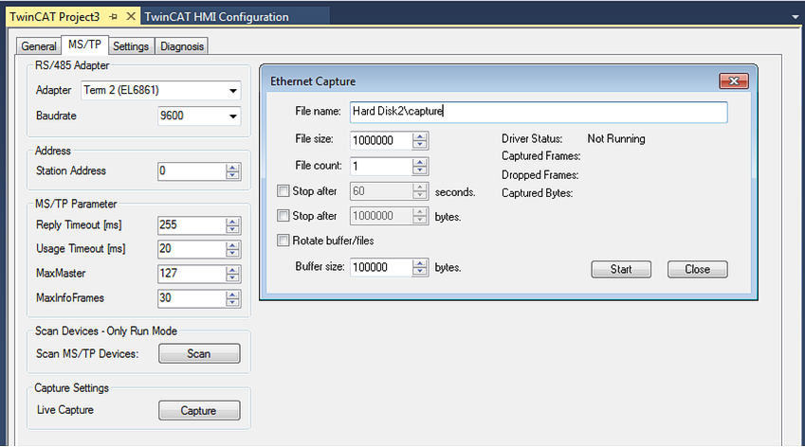This screenshot has height=447, width=805.
Task: Enable Rotate buffer/files checkbox
Action: pyautogui.click(x=283, y=241)
